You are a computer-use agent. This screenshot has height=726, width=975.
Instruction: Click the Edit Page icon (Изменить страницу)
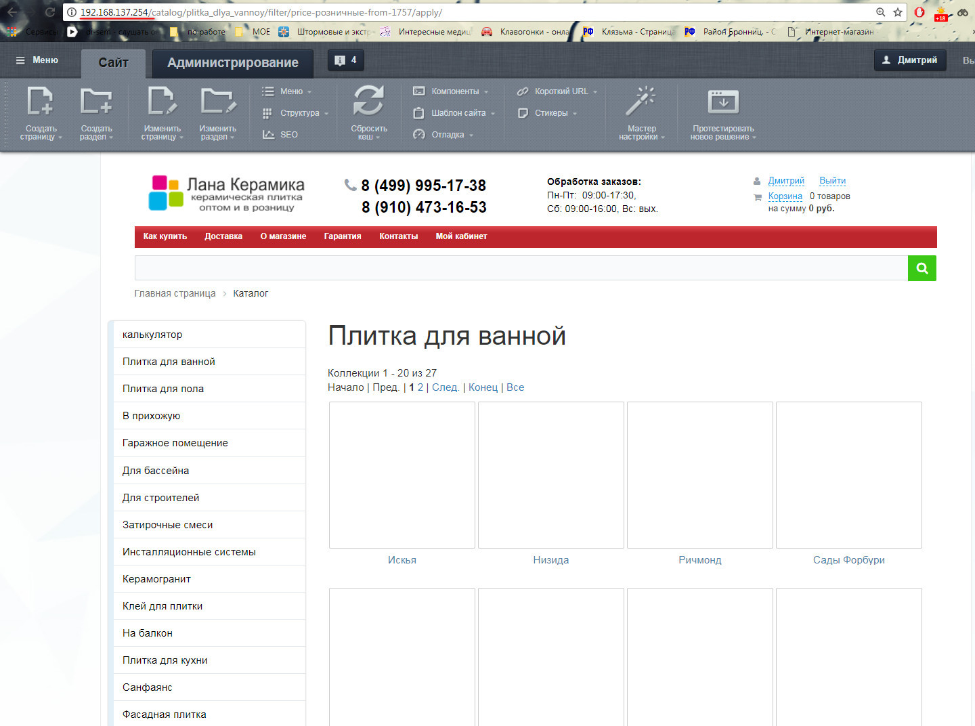pos(162,102)
